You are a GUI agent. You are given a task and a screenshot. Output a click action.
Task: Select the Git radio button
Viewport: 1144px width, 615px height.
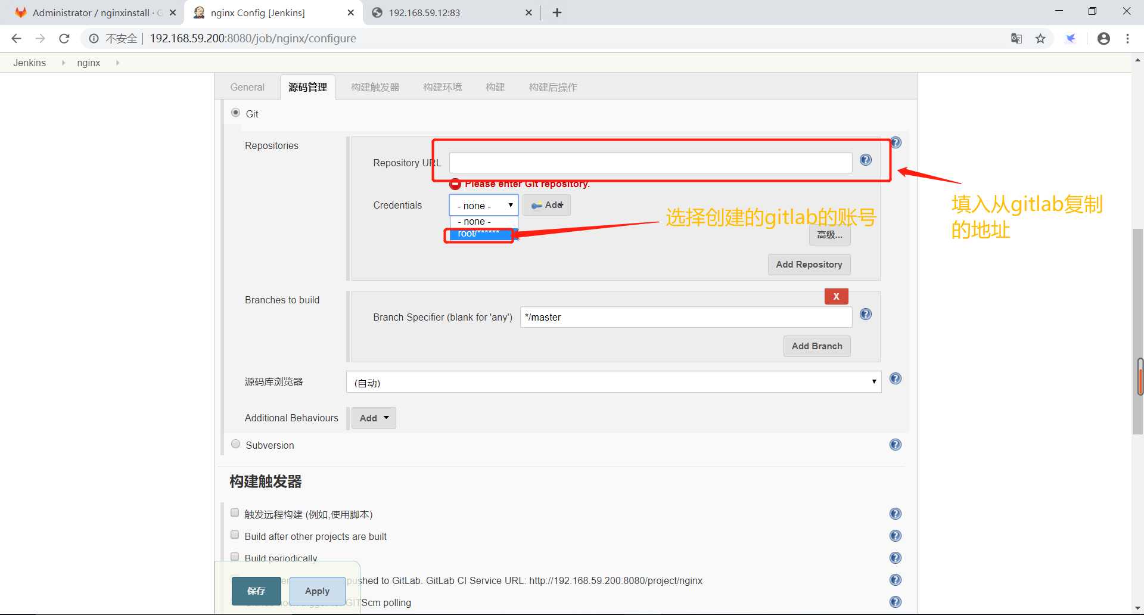tap(236, 113)
